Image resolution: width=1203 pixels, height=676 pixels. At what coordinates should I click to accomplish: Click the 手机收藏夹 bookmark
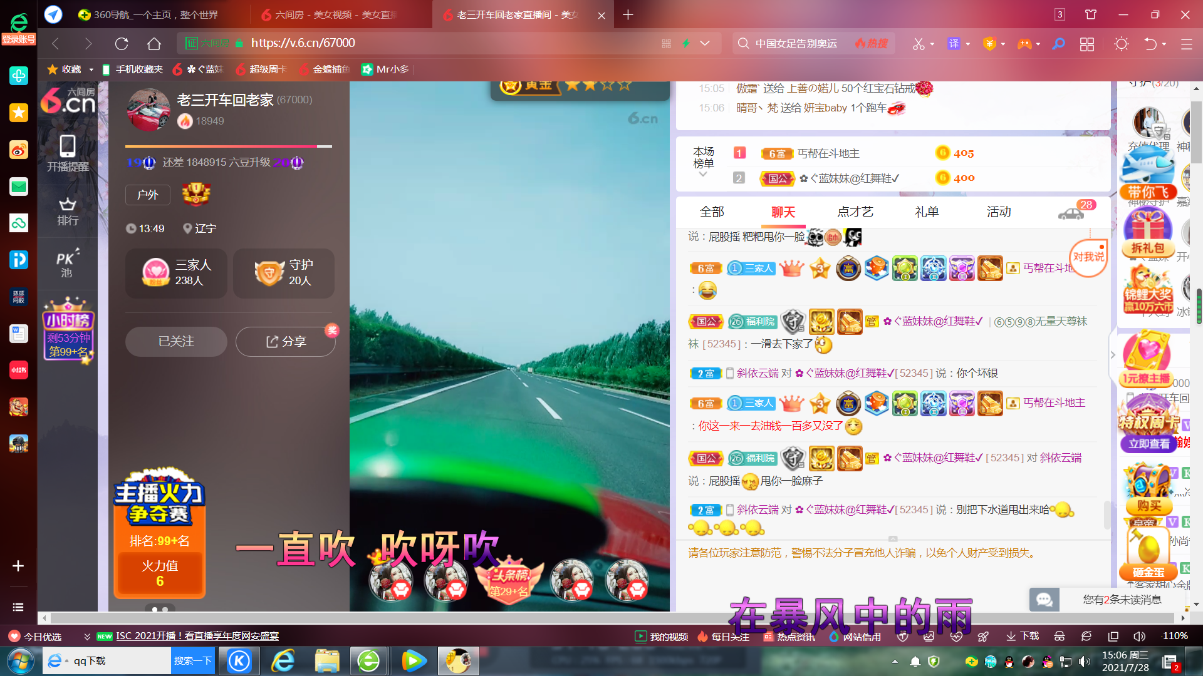pos(132,69)
